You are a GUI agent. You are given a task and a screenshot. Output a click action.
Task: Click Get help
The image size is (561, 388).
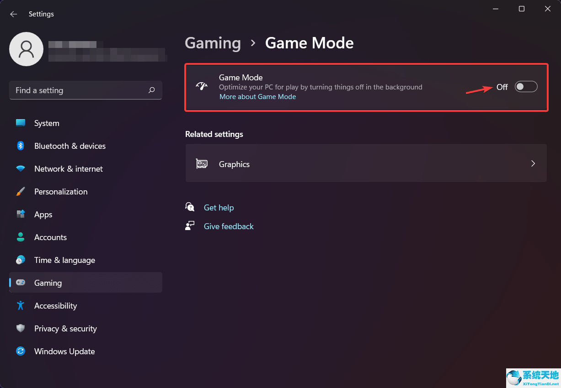click(219, 207)
